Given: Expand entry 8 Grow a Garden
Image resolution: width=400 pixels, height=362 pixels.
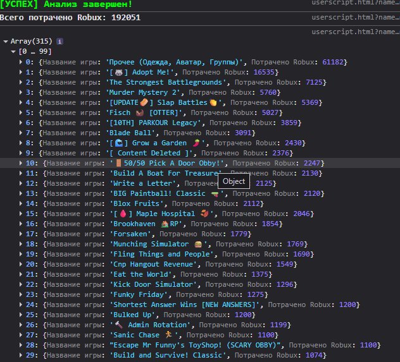Looking at the screenshot, I should coord(21,143).
